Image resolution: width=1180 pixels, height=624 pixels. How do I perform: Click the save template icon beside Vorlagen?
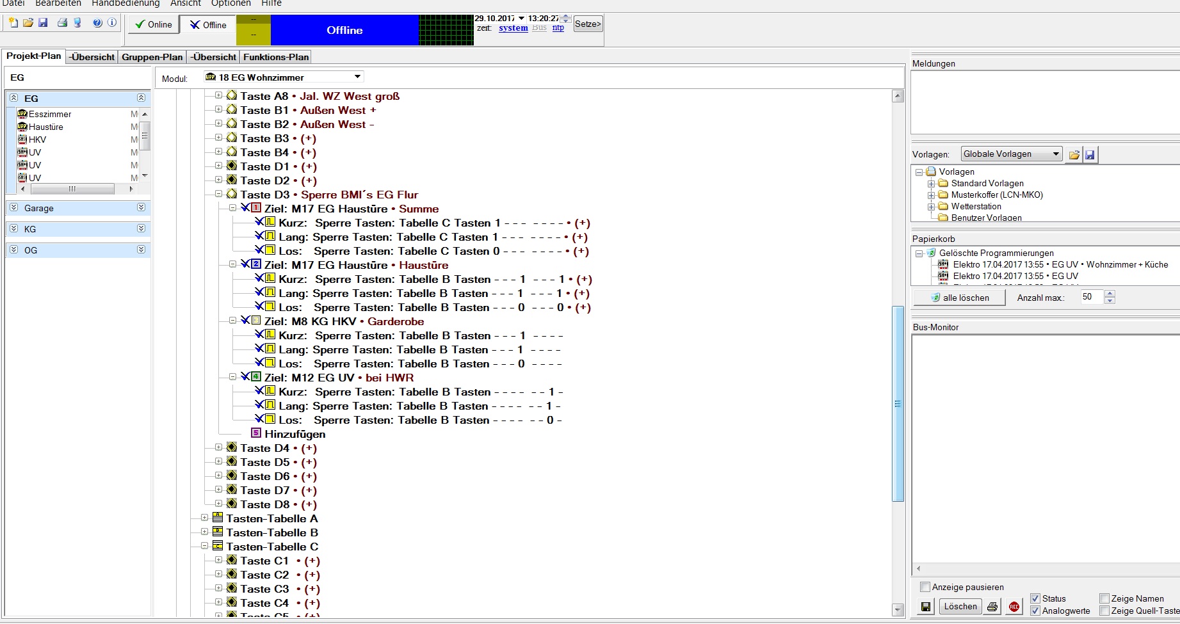point(1090,154)
